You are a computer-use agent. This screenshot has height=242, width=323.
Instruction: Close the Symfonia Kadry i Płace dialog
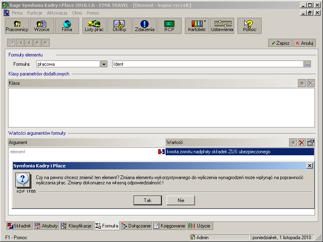[309, 166]
